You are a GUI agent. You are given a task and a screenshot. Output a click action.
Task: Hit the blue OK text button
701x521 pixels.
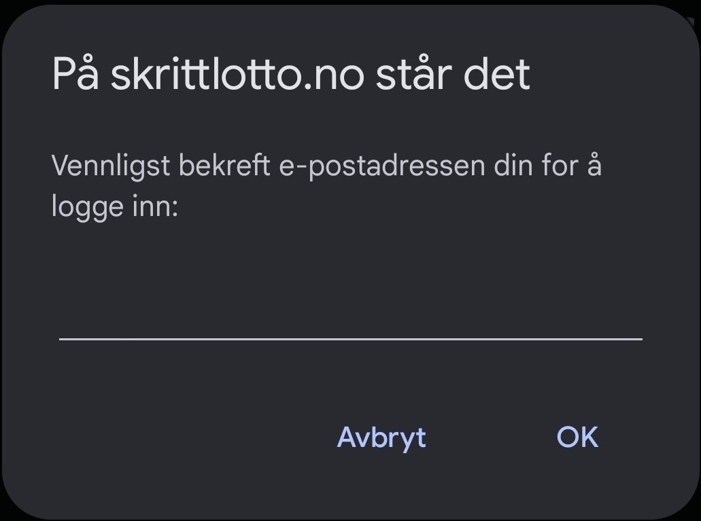pyautogui.click(x=577, y=437)
